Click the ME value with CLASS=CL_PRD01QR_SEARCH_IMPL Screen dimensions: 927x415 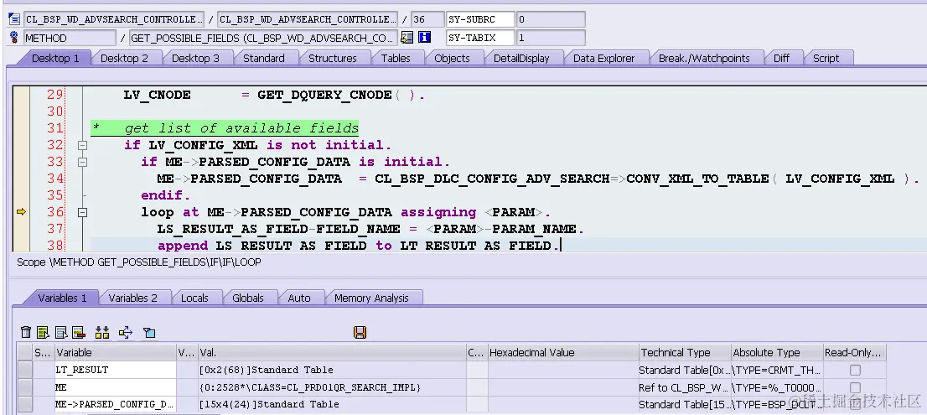click(310, 387)
